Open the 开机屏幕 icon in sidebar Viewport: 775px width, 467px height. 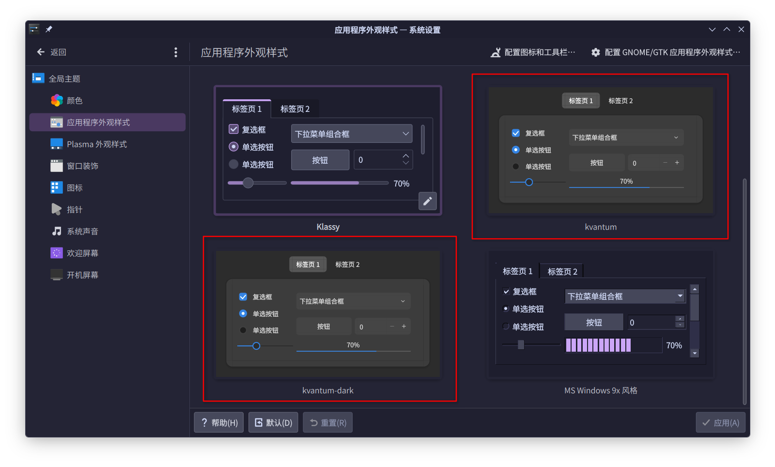[x=57, y=275]
